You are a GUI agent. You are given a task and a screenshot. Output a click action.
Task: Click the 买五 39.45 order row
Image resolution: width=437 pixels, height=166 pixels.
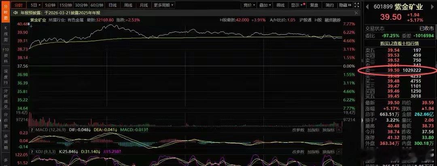[399, 96]
